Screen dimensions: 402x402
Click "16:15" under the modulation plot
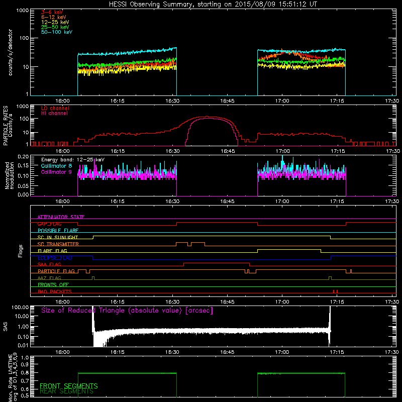(x=118, y=202)
